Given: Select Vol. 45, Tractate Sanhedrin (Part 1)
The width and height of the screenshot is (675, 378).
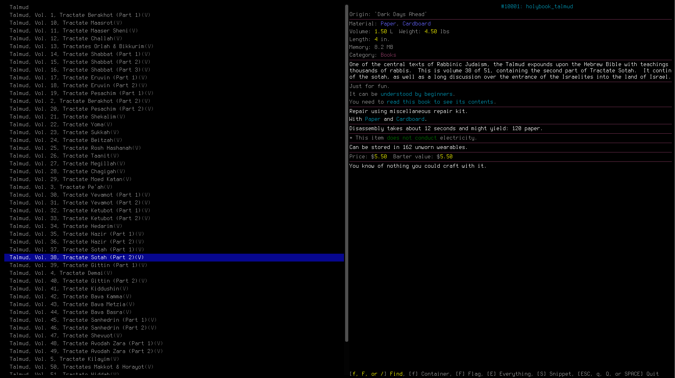Looking at the screenshot, I should click(x=83, y=320).
